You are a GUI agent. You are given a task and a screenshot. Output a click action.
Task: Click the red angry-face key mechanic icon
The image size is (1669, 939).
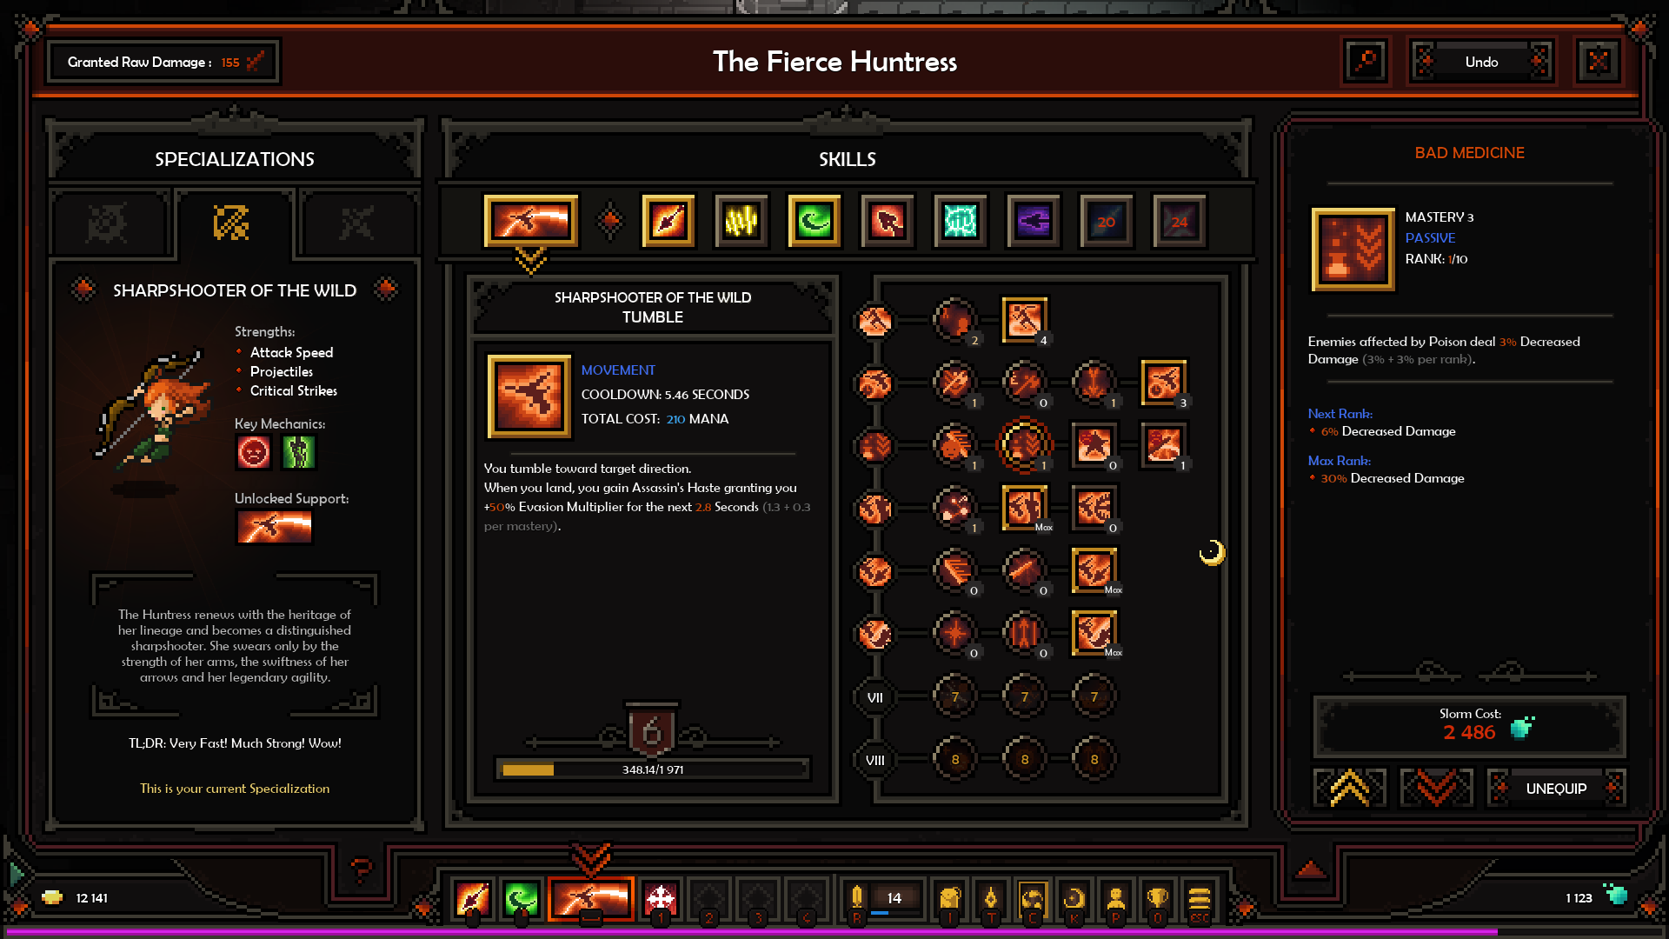[x=254, y=452]
